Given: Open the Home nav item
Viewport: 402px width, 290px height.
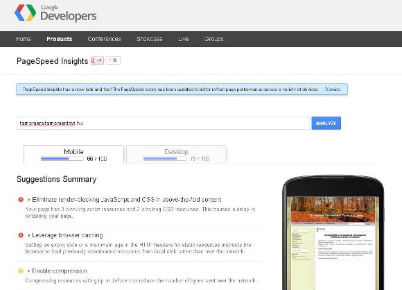Looking at the screenshot, I should point(24,39).
